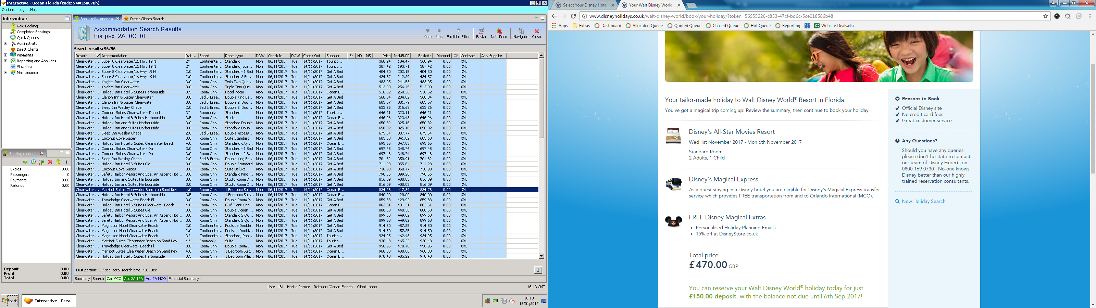This screenshot has width=1096, height=308.
Task: Collapse the Interactive navigation panel
Action: (x=67, y=19)
